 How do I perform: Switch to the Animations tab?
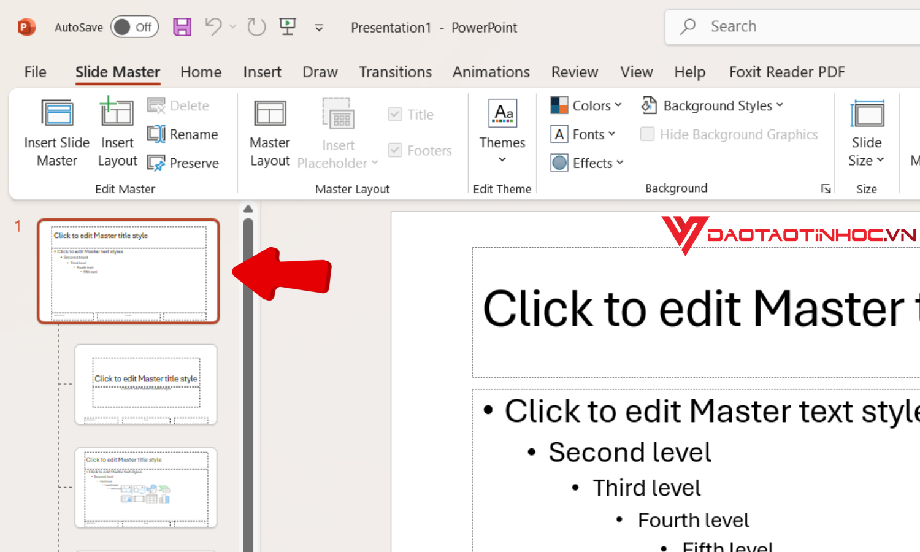point(491,72)
